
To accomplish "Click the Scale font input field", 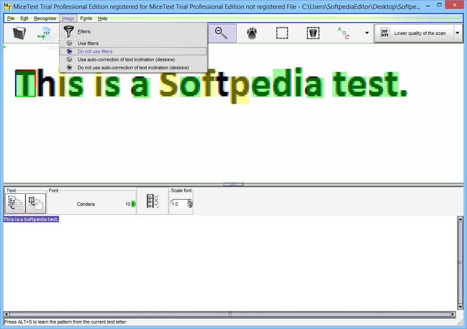I will (x=179, y=204).
